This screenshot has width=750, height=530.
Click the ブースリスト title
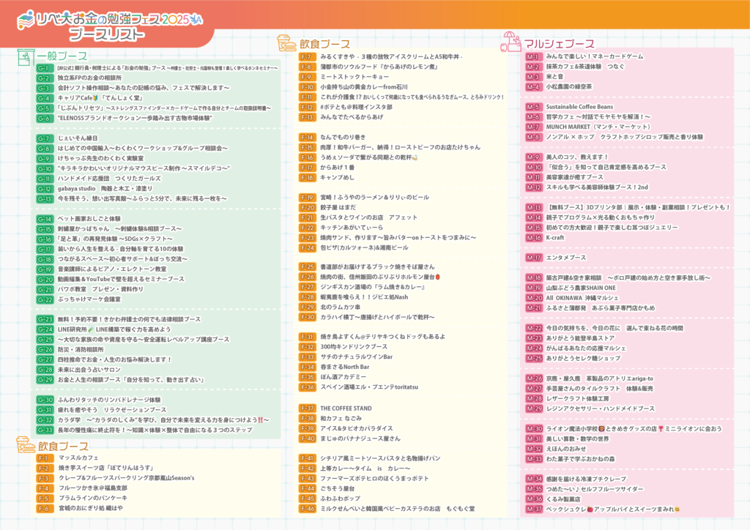106,34
